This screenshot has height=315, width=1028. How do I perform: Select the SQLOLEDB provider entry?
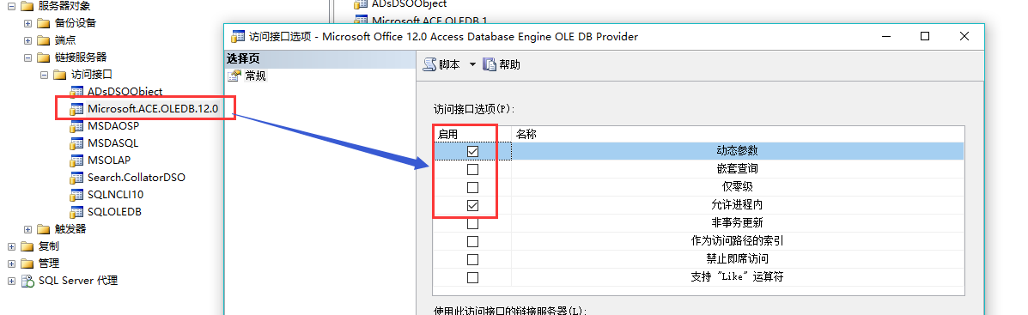[115, 212]
